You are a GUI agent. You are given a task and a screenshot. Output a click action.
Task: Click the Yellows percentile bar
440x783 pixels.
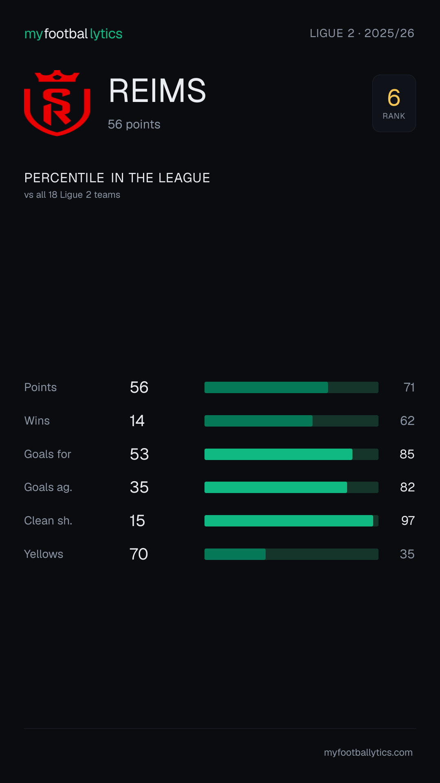[x=291, y=554]
